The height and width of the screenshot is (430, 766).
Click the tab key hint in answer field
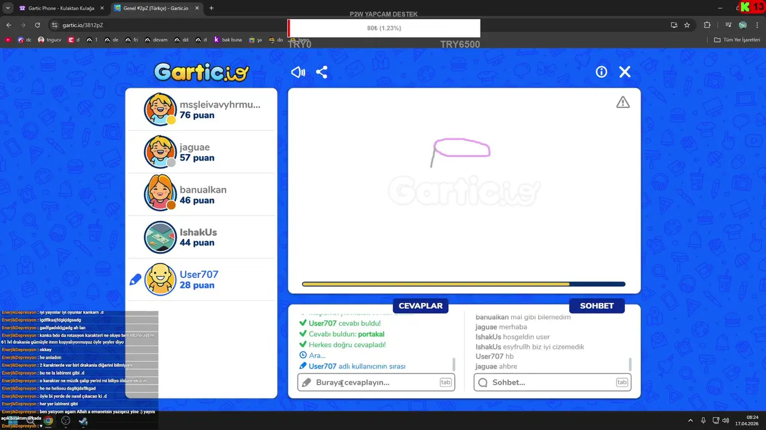(x=445, y=382)
